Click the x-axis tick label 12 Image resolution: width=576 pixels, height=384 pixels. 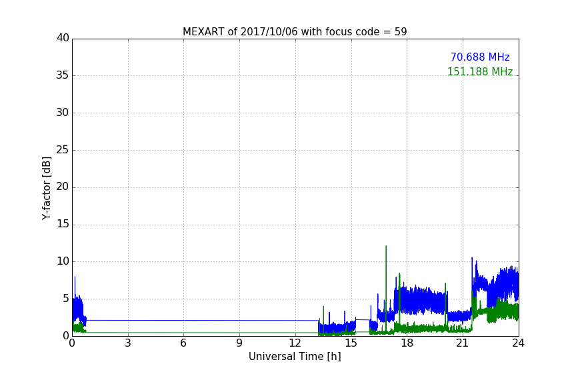click(x=295, y=343)
